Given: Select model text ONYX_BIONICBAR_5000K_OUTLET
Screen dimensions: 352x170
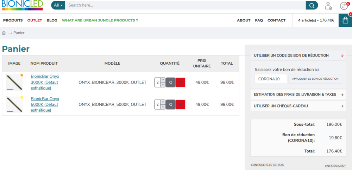Looking at the screenshot, I should point(113,104).
